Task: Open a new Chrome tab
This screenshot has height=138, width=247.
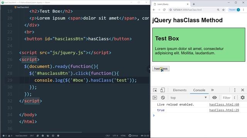Action: (194, 4)
